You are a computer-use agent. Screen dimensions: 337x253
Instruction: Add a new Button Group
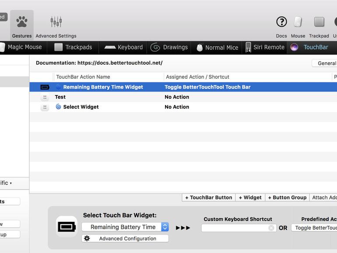[x=288, y=197]
